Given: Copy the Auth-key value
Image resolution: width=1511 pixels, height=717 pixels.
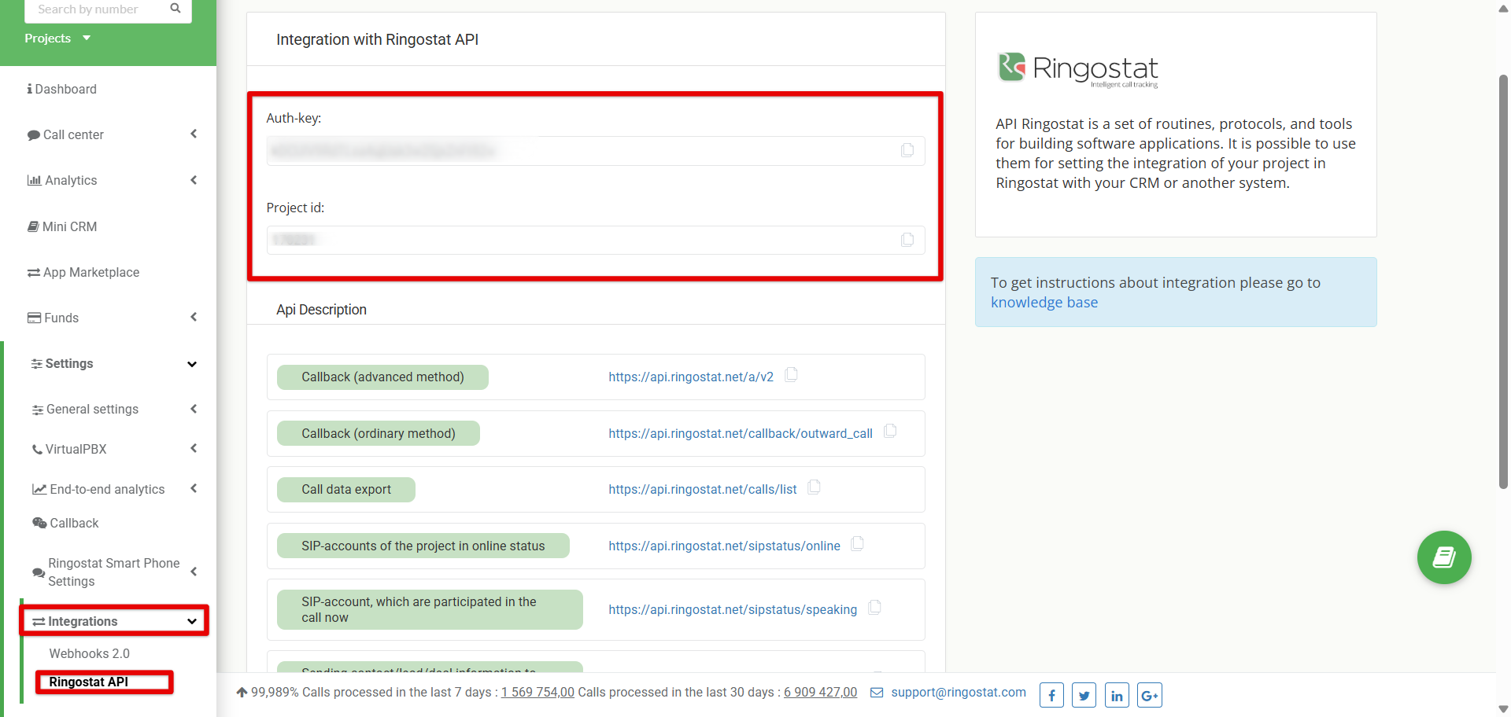Looking at the screenshot, I should tap(907, 150).
